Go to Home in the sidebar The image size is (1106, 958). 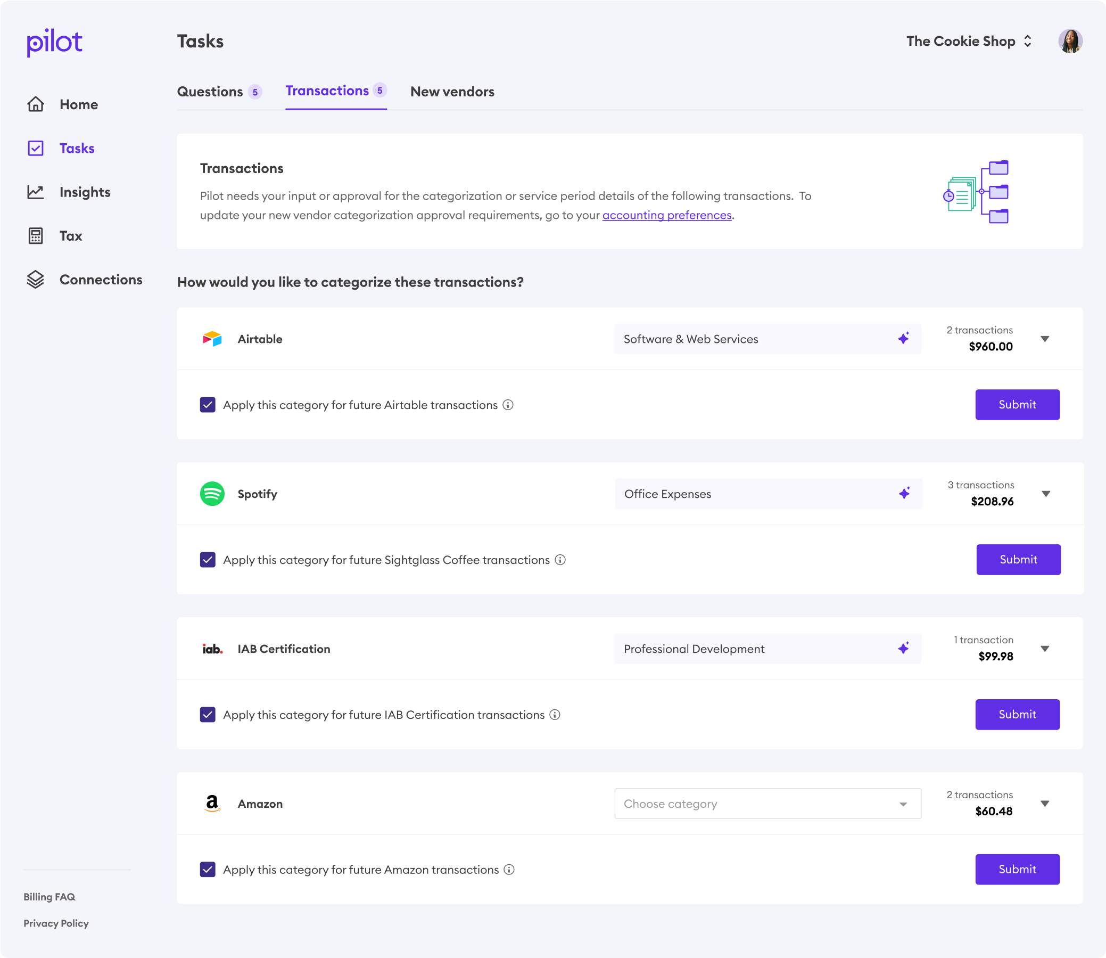(x=79, y=104)
